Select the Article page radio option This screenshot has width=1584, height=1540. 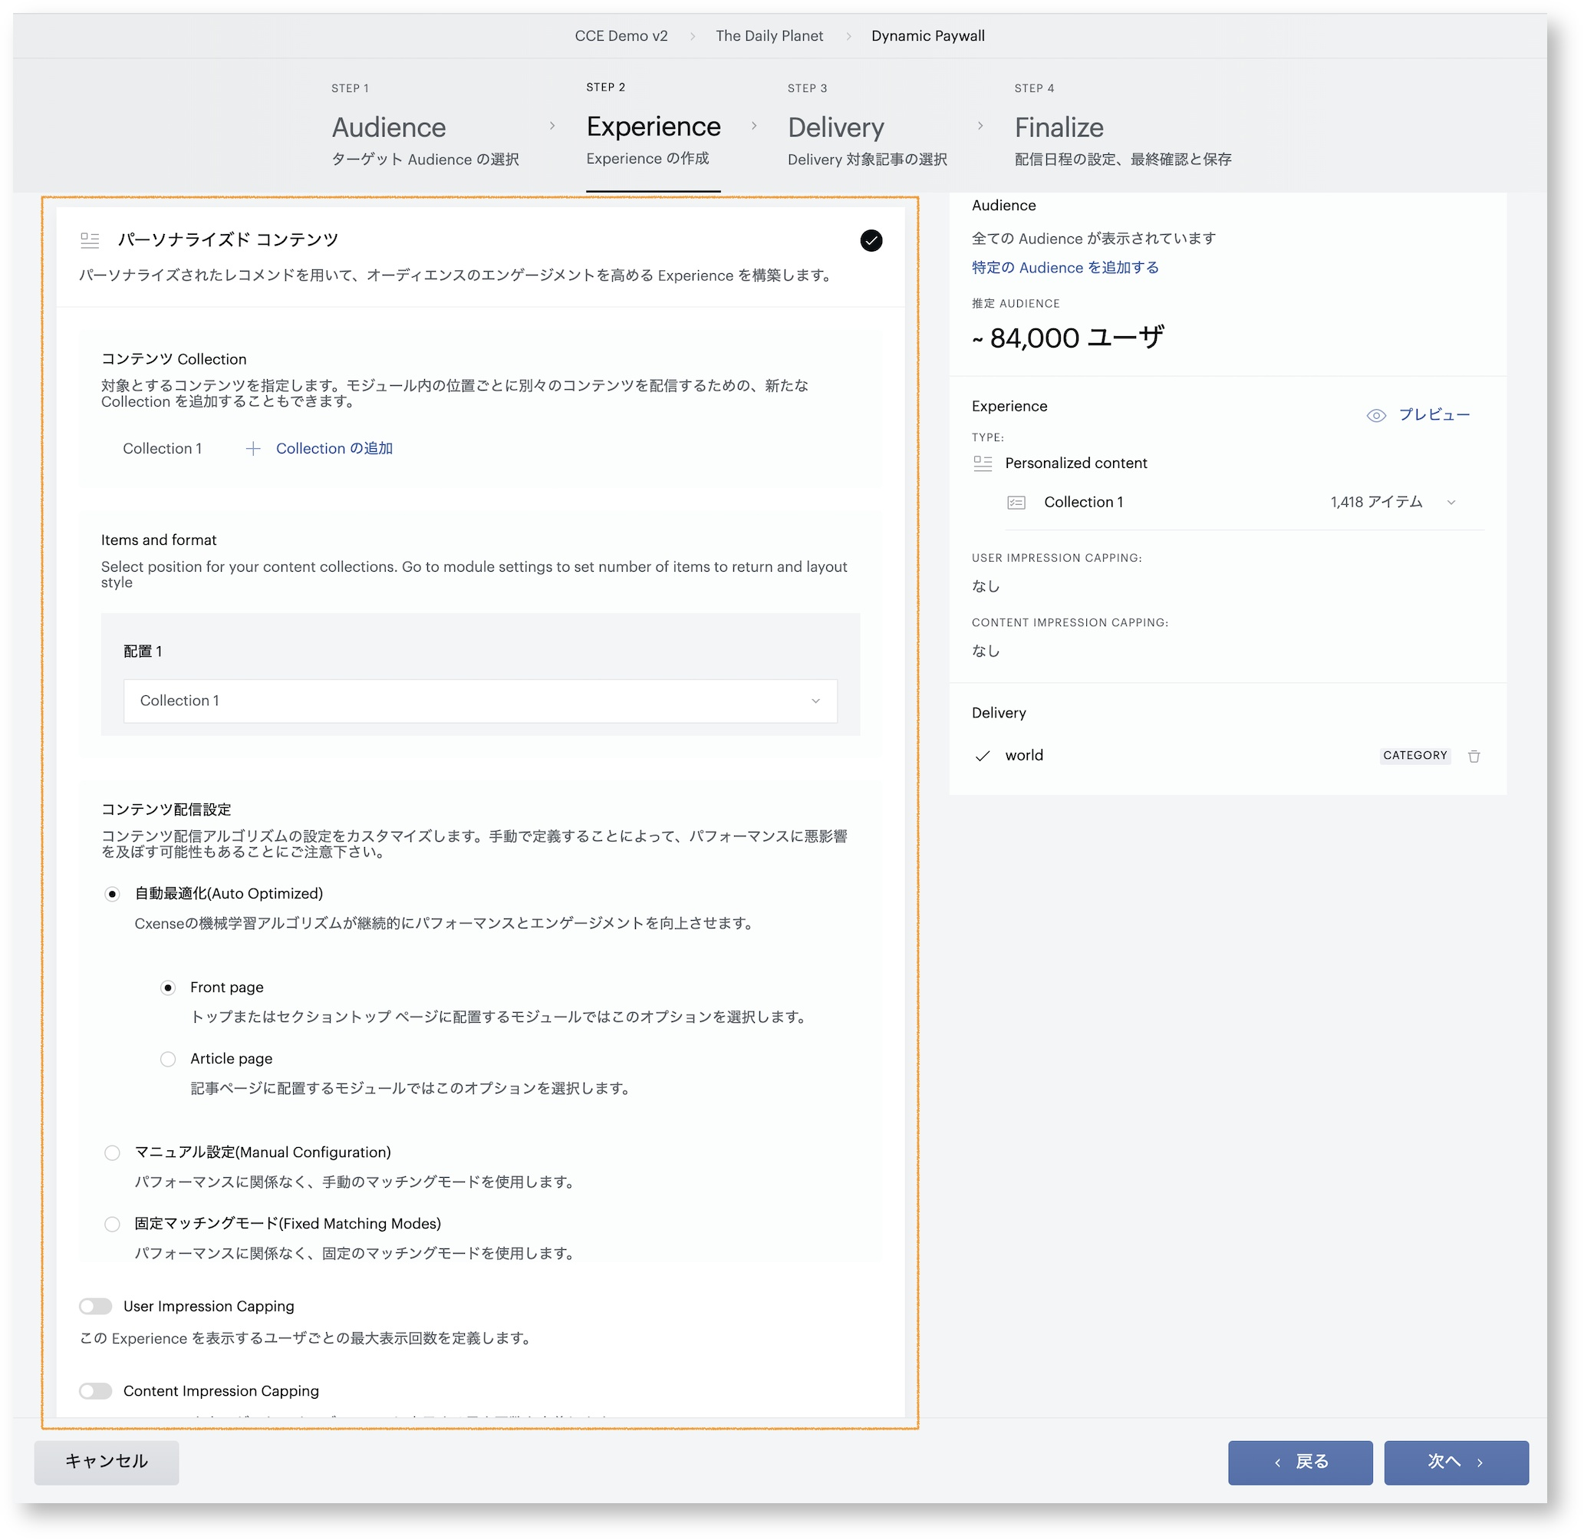pos(168,1060)
